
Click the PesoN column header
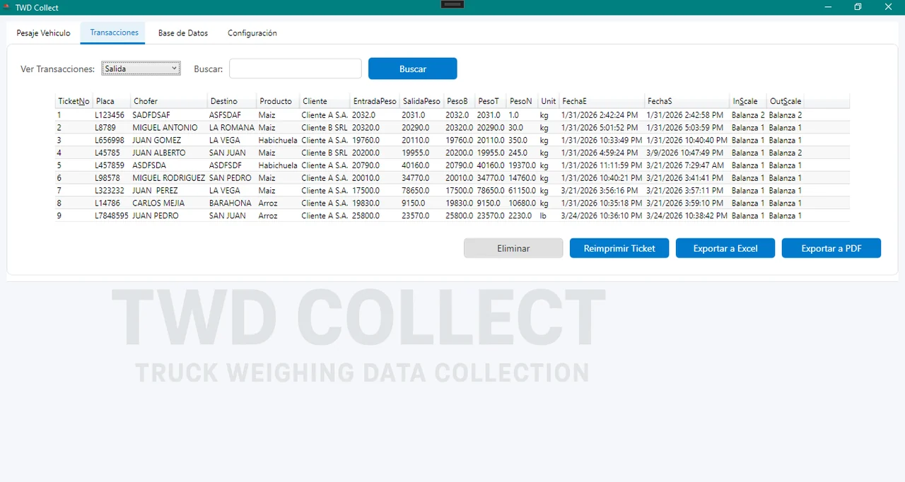[523, 101]
